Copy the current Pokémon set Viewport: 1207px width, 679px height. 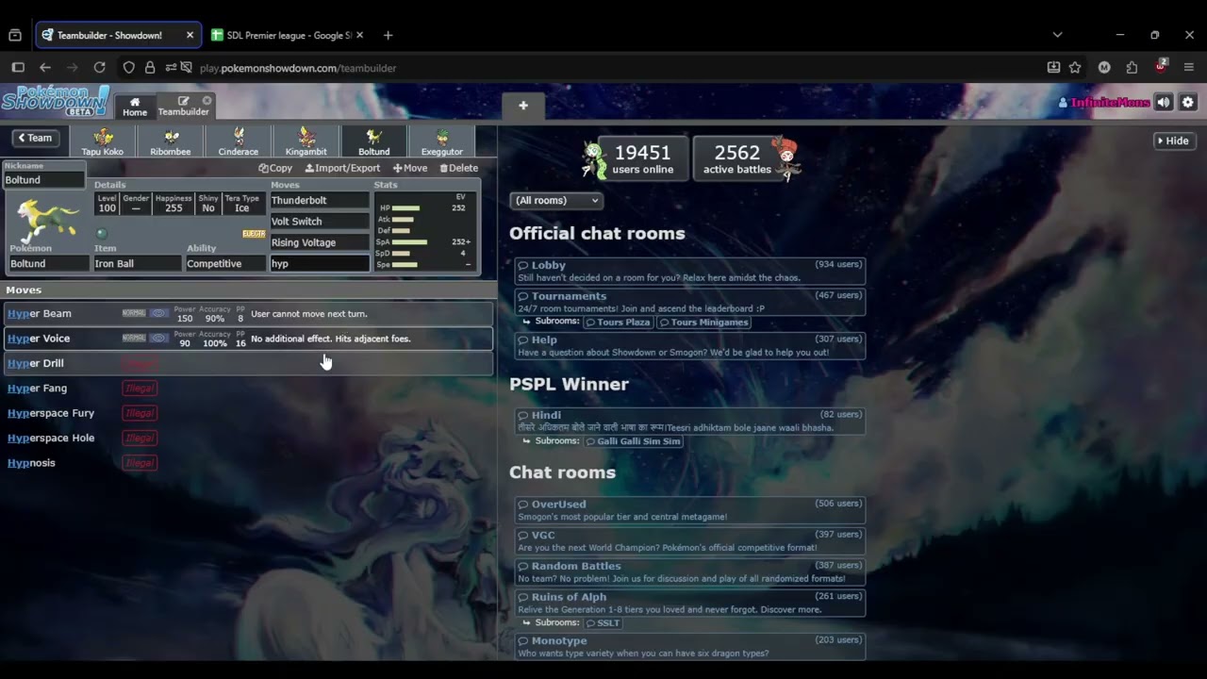coord(275,168)
